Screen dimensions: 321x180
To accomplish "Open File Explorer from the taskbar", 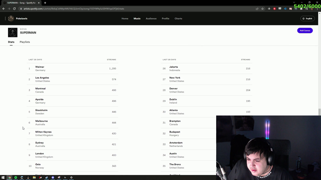I will point(34,177).
